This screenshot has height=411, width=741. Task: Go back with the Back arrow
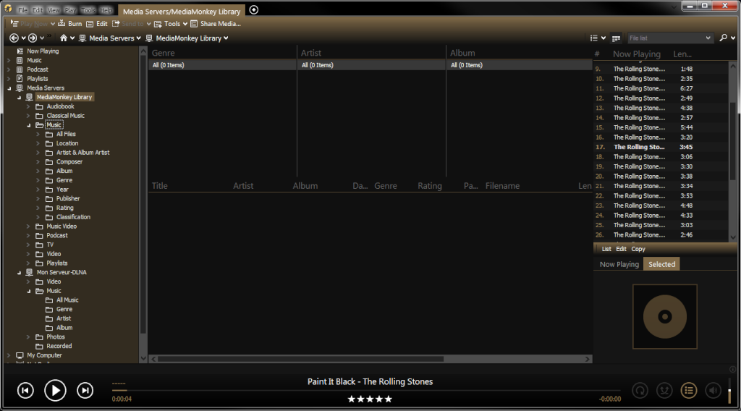click(x=14, y=38)
